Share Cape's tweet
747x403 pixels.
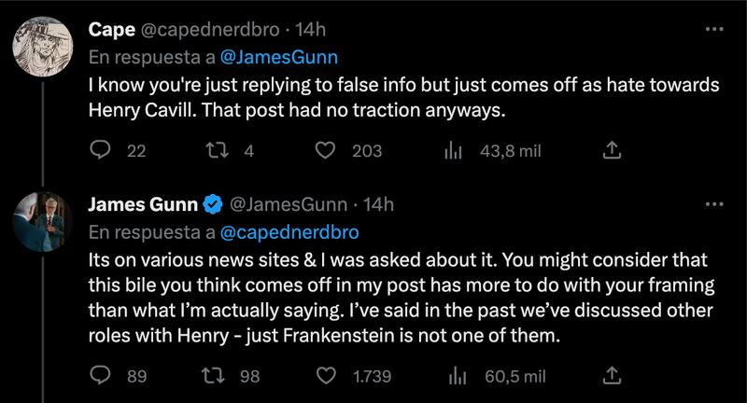(613, 150)
